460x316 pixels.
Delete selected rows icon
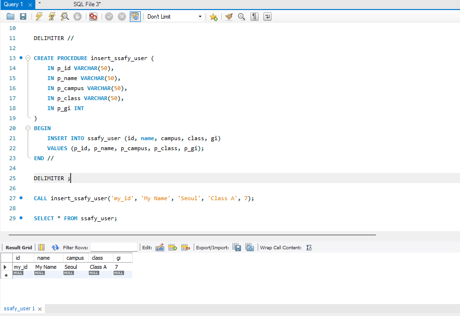coord(186,247)
